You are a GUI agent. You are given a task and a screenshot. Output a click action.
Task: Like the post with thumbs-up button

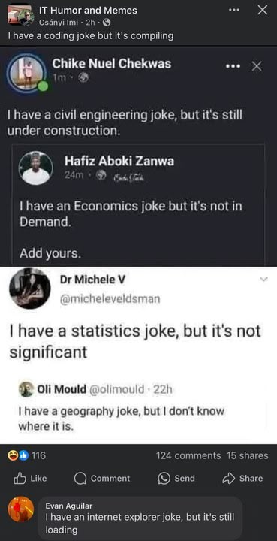[30, 478]
